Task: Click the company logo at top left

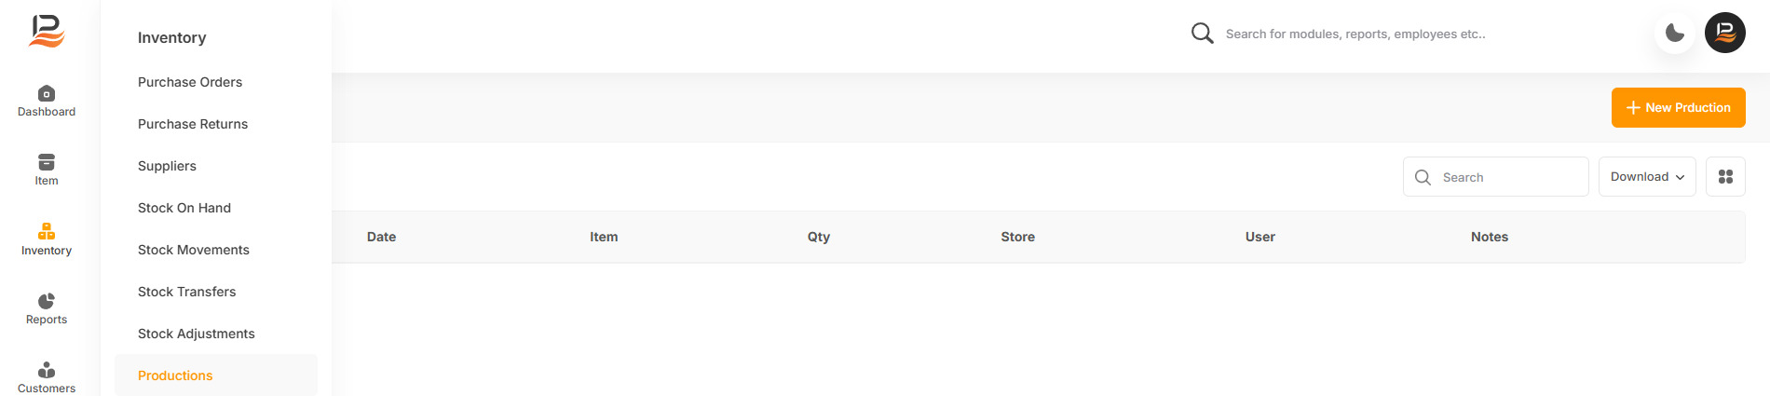Action: tap(47, 32)
